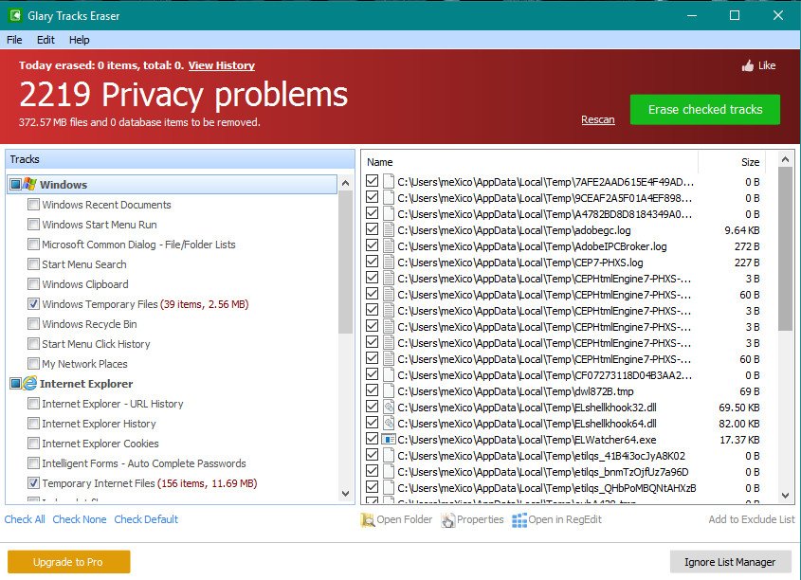801x580 pixels.
Task: Click the file icon of CF07273118D04B3AA2 entry
Action: tap(389, 375)
